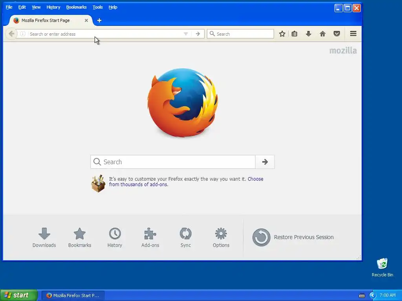402x301 pixels.
Task: Go to the Home page icon
Action: 323,34
